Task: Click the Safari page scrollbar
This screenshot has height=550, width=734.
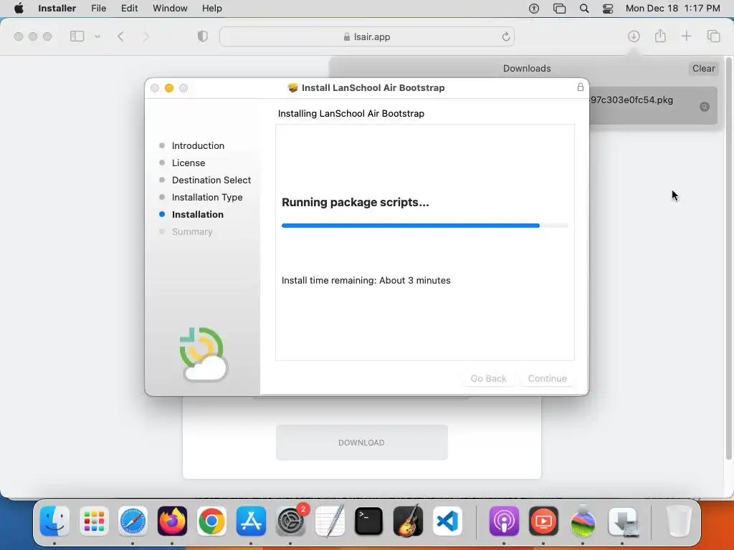Action: pyautogui.click(x=728, y=258)
